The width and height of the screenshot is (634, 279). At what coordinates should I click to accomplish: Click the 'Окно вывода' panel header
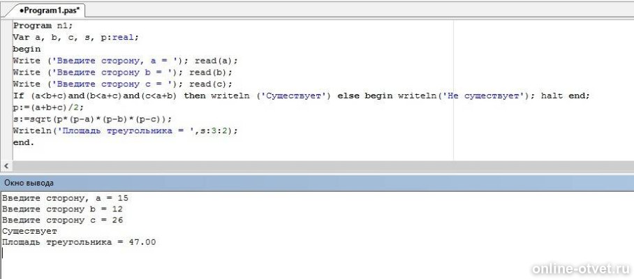[29, 183]
